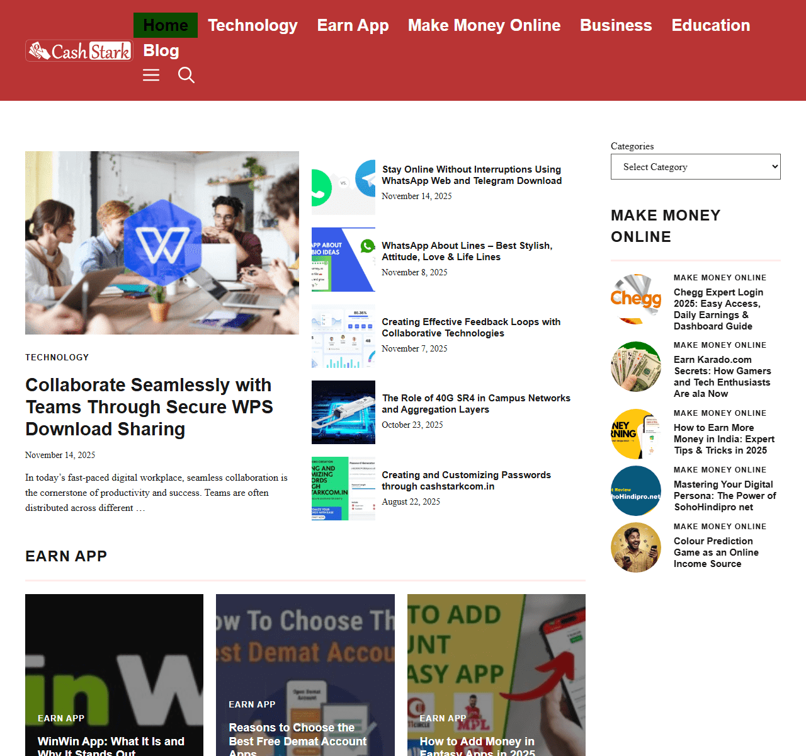The width and height of the screenshot is (806, 756).
Task: Open the Colour Prediction game thumbnail
Action: tap(636, 547)
